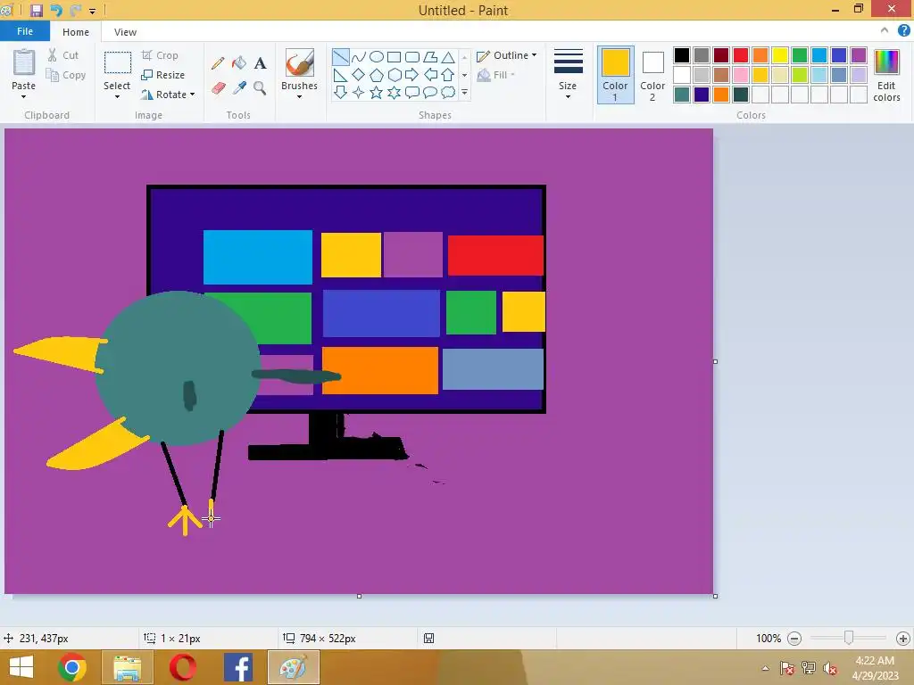
Task: Choose the Left arrow shape
Action: (x=430, y=75)
